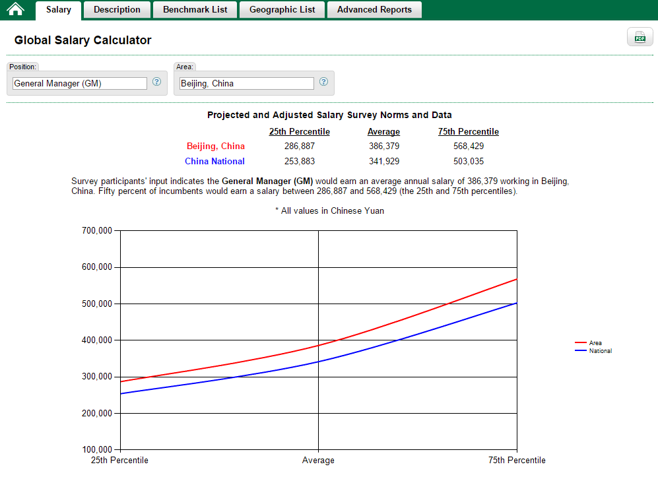Go to home via house icon

click(x=16, y=9)
